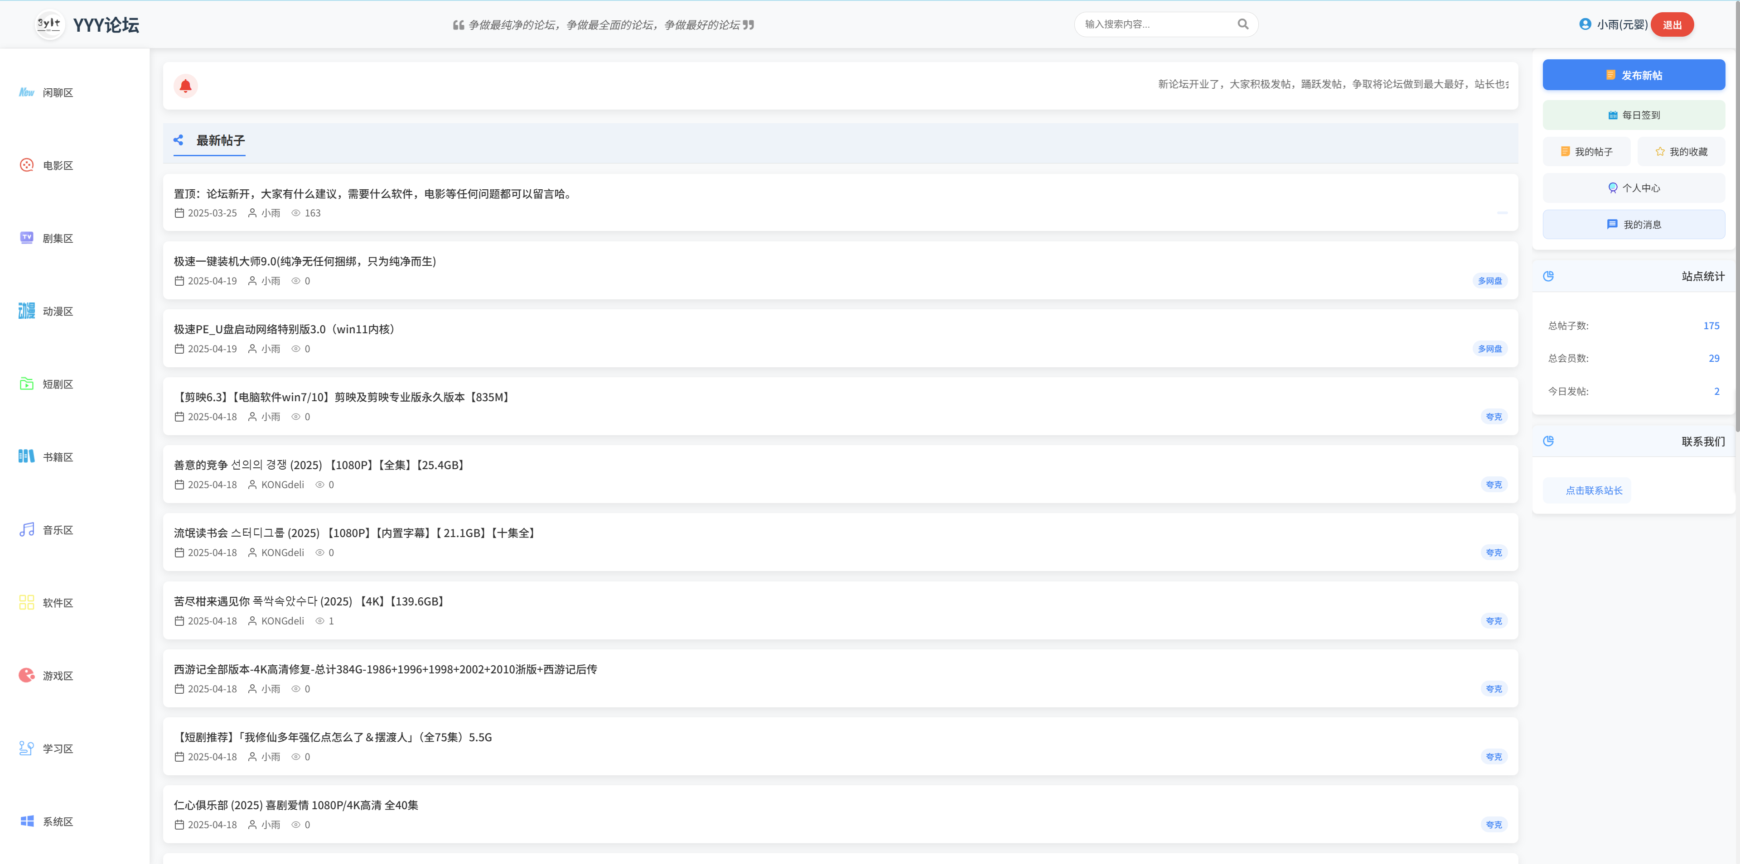
Task: Open the 系统区 Windows icon section
Action: click(26, 821)
